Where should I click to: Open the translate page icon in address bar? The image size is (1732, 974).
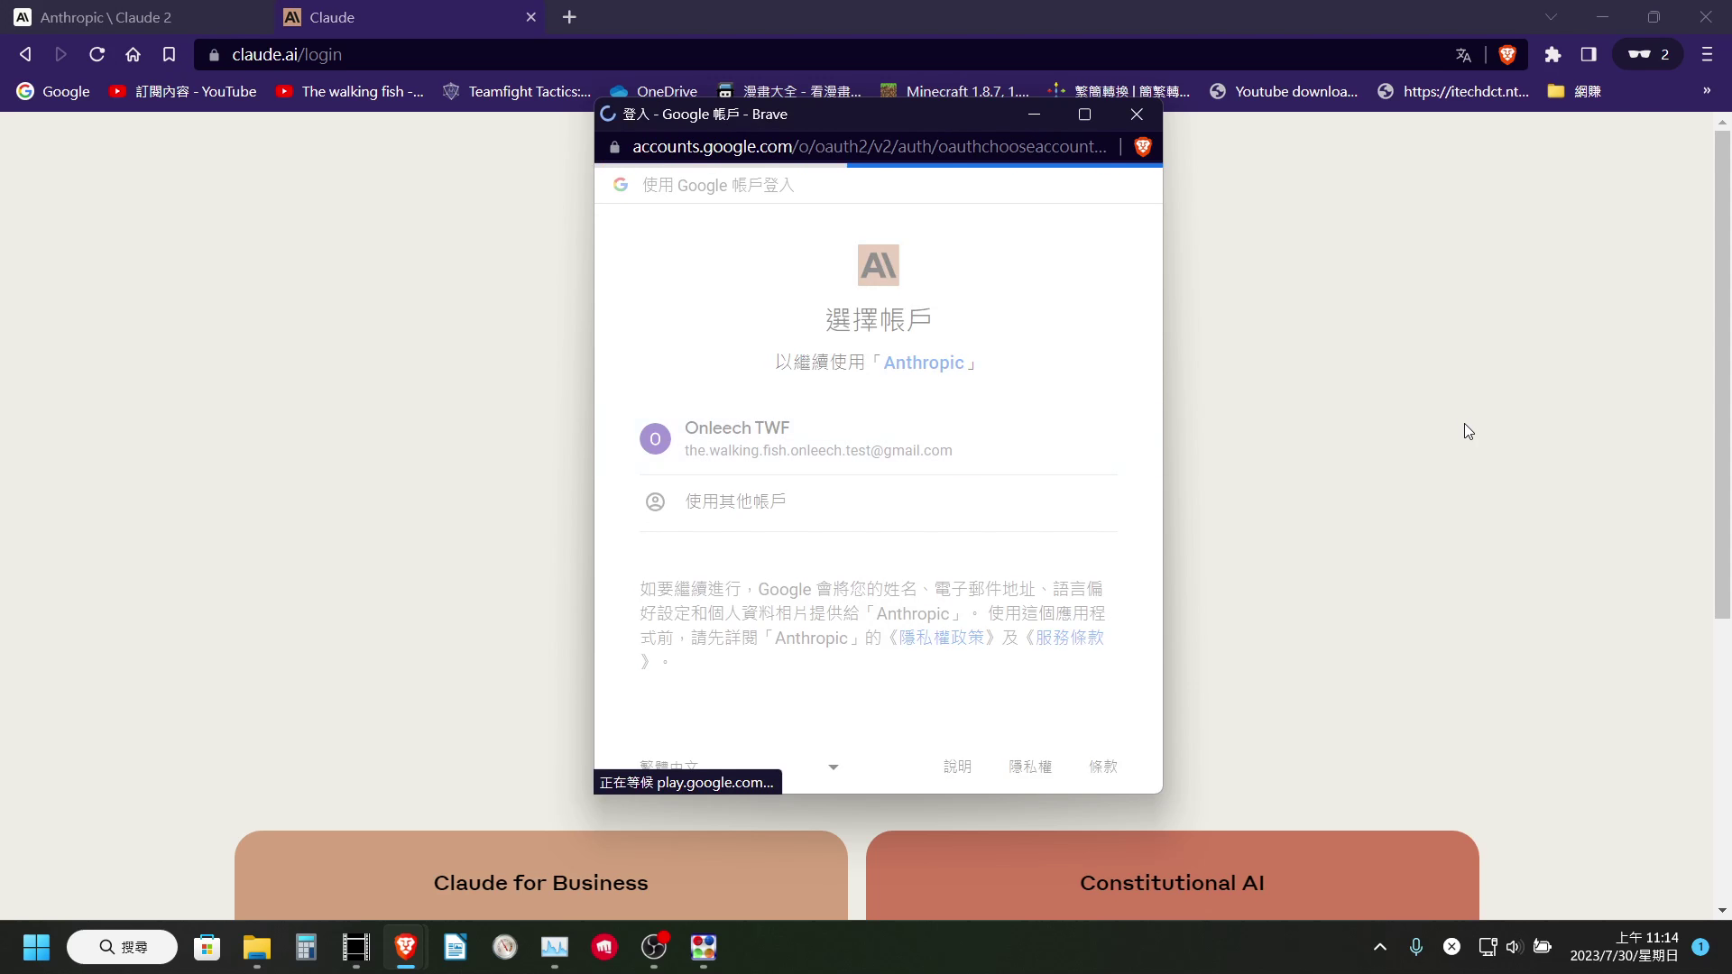pyautogui.click(x=1463, y=55)
